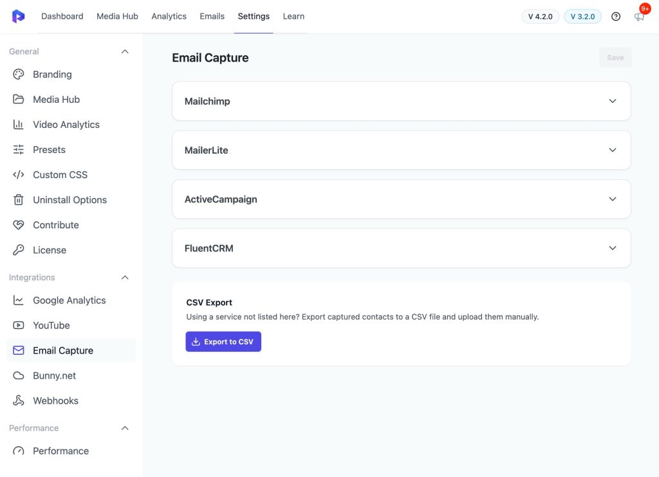Click the Custom CSS code icon
This screenshot has height=477, width=659.
[19, 175]
